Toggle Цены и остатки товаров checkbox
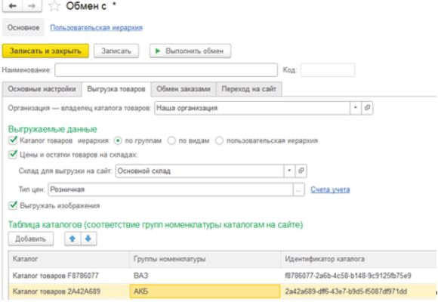438x302 pixels. pyautogui.click(x=13, y=155)
